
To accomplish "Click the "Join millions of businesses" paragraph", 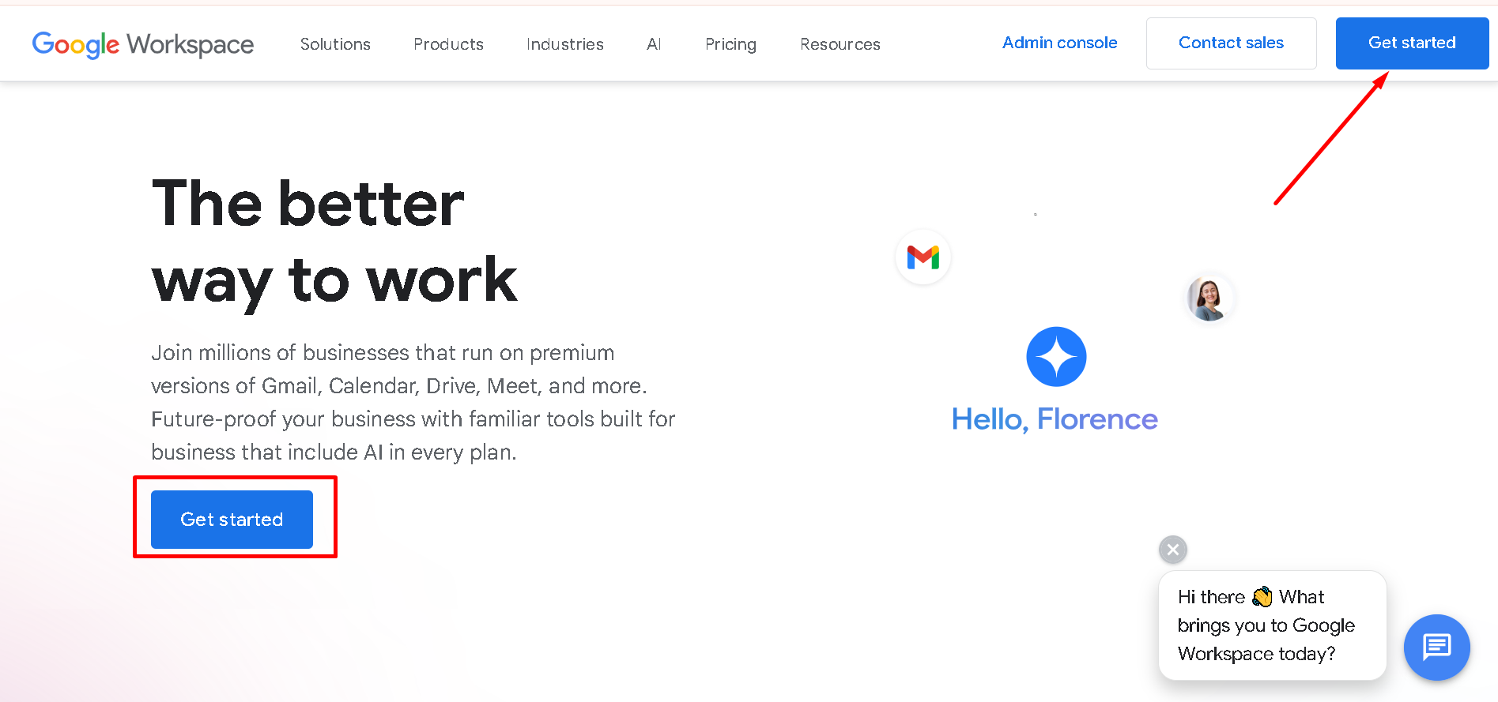I will (413, 402).
